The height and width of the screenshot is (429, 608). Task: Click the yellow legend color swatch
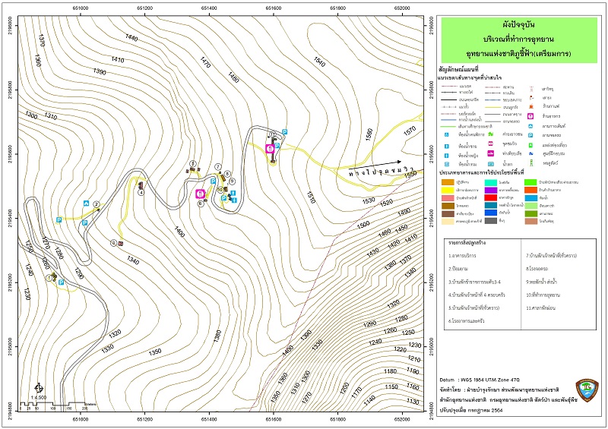448,190
